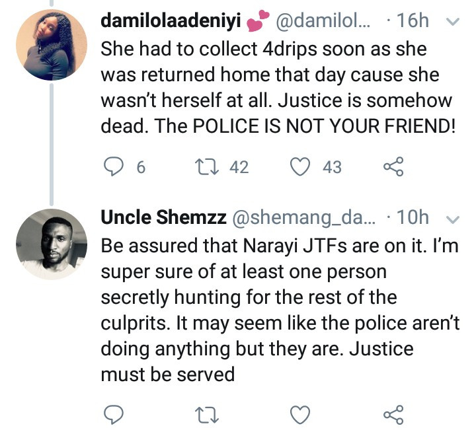Open tweet text about Narayi JTFs

click(x=278, y=310)
